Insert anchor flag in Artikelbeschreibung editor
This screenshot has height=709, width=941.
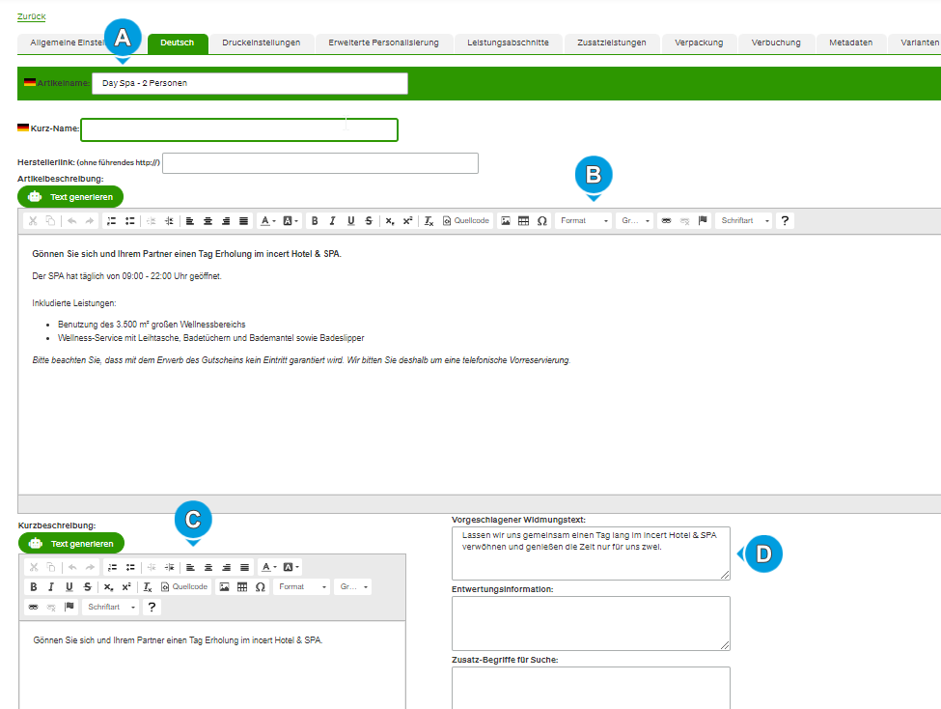(703, 221)
